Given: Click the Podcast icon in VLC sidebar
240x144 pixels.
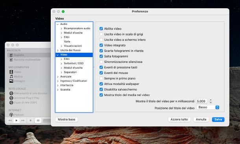Looking at the screenshot, I should pyautogui.click(x=11, y=114).
